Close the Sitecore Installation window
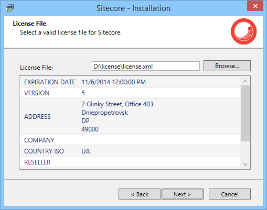This screenshot has height=210, width=267. click(x=255, y=6)
